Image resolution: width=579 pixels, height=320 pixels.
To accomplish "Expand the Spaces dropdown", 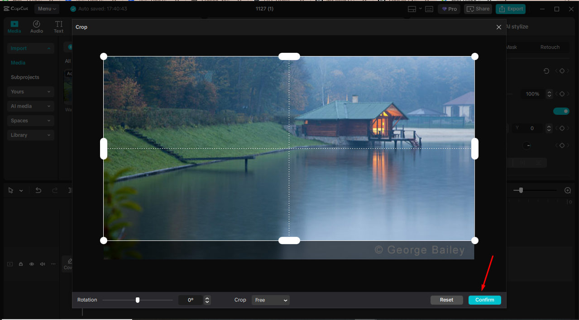I will coord(30,120).
